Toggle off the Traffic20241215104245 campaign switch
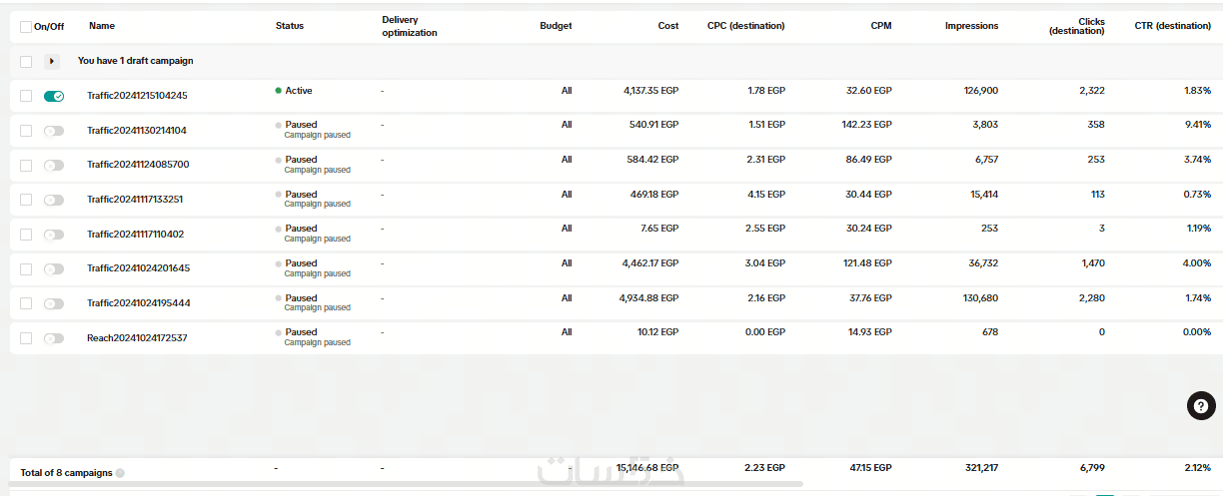The image size is (1223, 496). pos(53,96)
